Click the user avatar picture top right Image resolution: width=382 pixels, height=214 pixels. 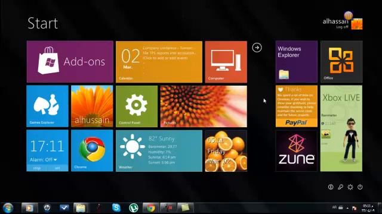(x=357, y=24)
